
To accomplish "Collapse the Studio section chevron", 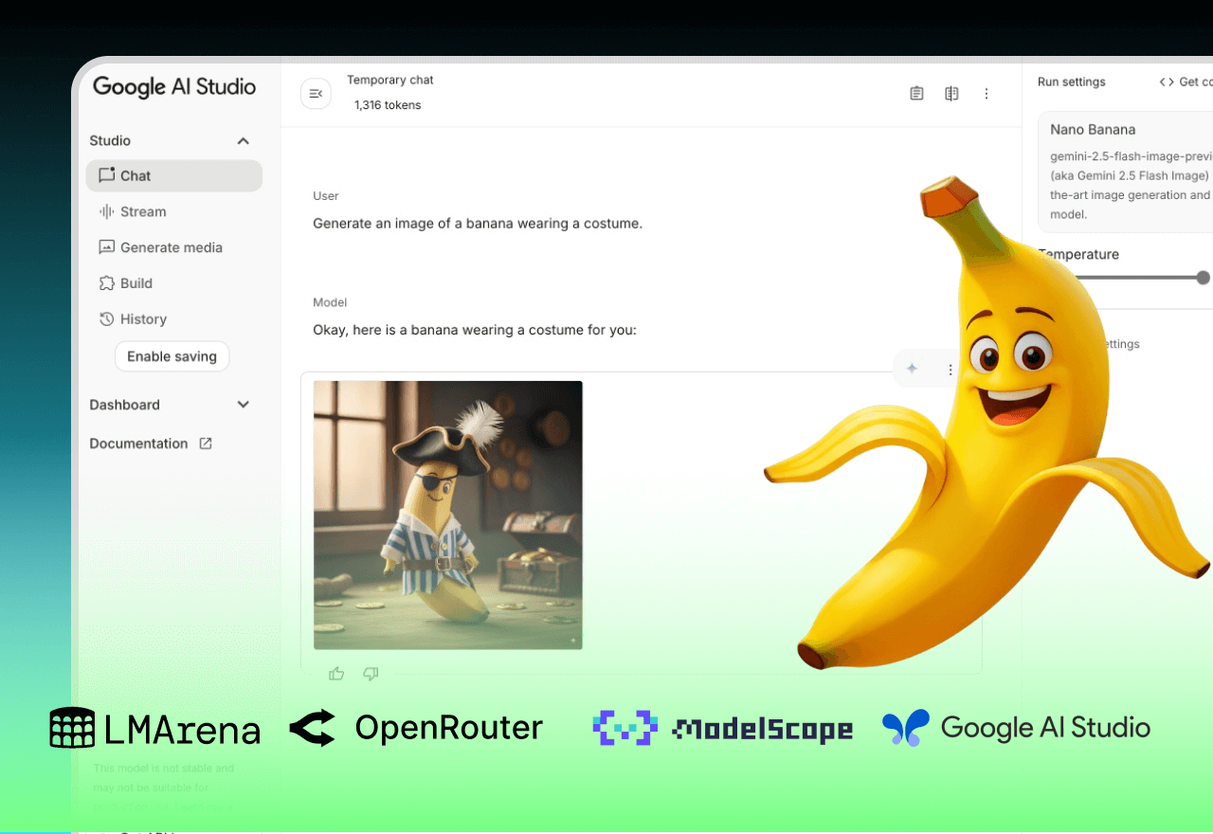I will 243,141.
